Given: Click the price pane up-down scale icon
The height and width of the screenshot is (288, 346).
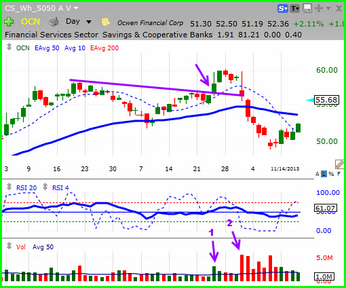Looking at the screenshot, I should [9, 47].
